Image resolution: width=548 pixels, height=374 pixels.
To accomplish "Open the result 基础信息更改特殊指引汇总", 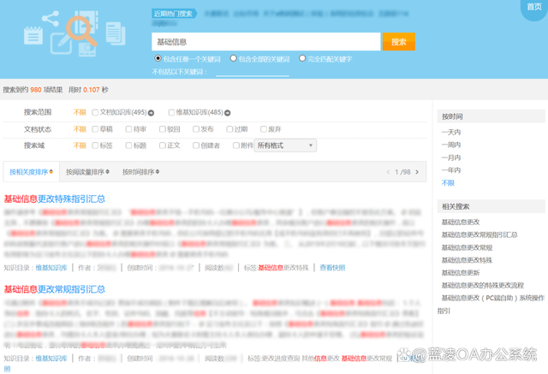I will point(55,199).
